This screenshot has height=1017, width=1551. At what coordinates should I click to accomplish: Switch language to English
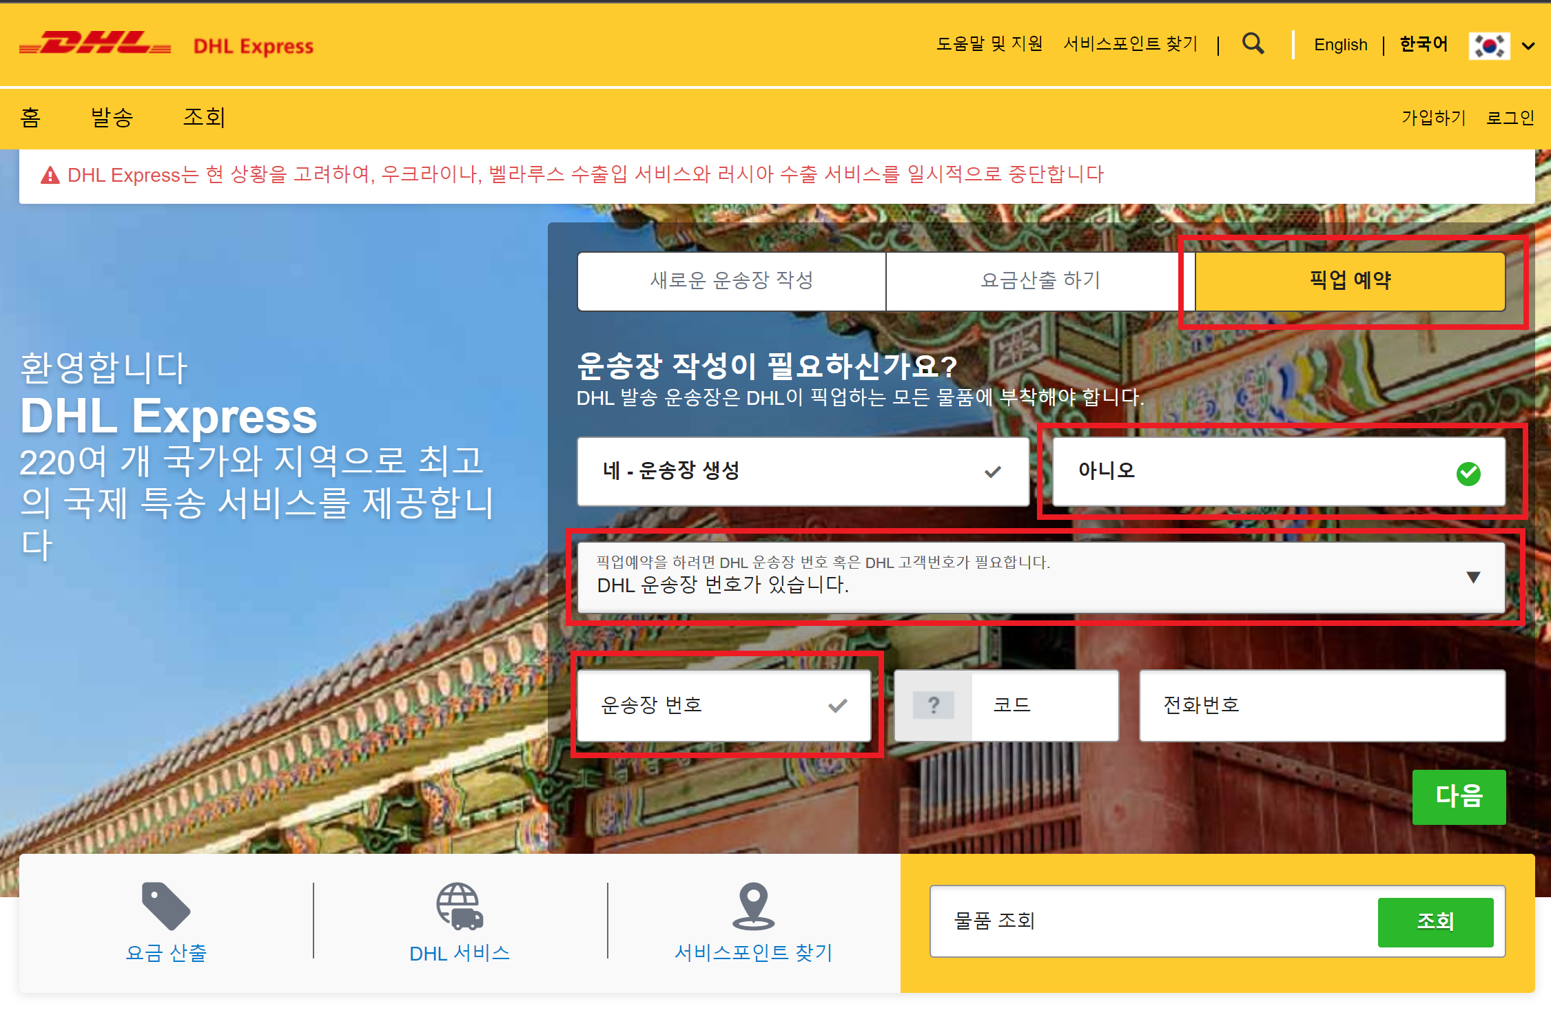click(1340, 45)
